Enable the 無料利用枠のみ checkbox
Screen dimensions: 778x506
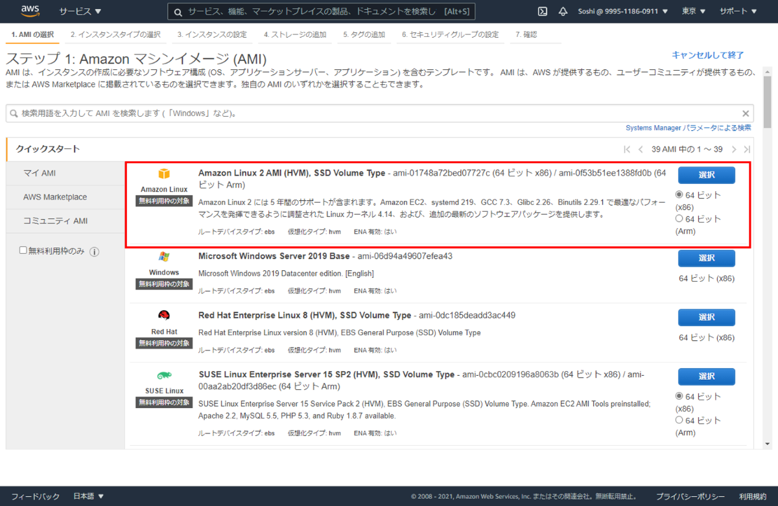pos(23,250)
